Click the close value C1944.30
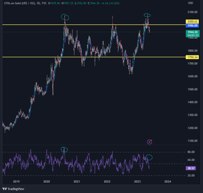203x193 pixels. point(94,3)
